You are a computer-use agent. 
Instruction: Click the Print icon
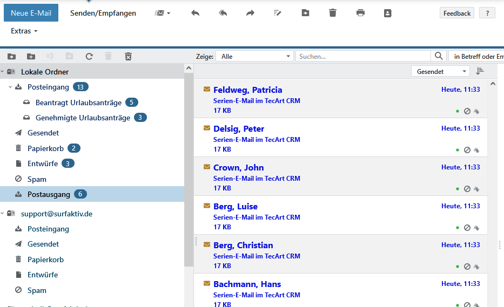coord(360,13)
